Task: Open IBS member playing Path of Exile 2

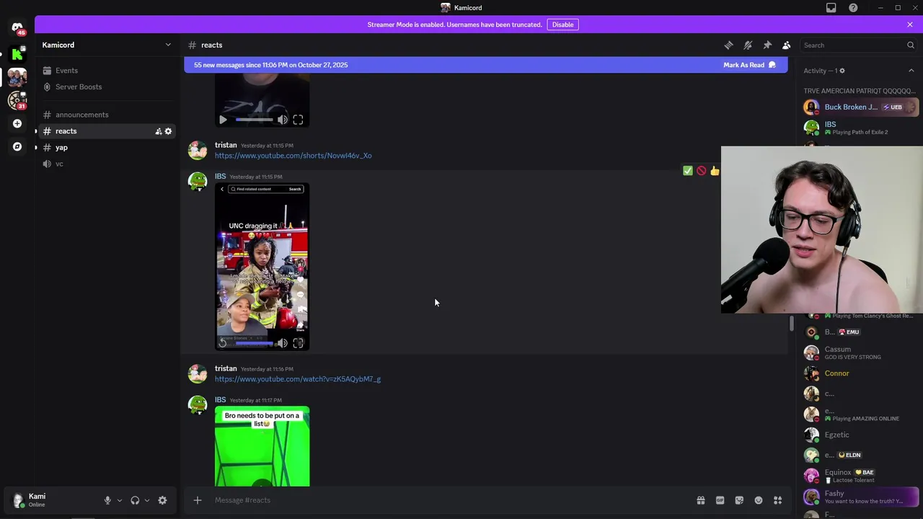Action: tap(860, 128)
